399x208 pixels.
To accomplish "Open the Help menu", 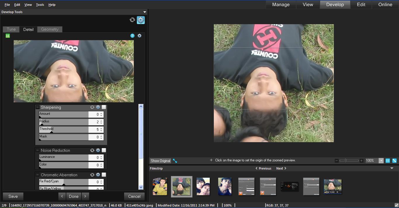I will 52,5.
